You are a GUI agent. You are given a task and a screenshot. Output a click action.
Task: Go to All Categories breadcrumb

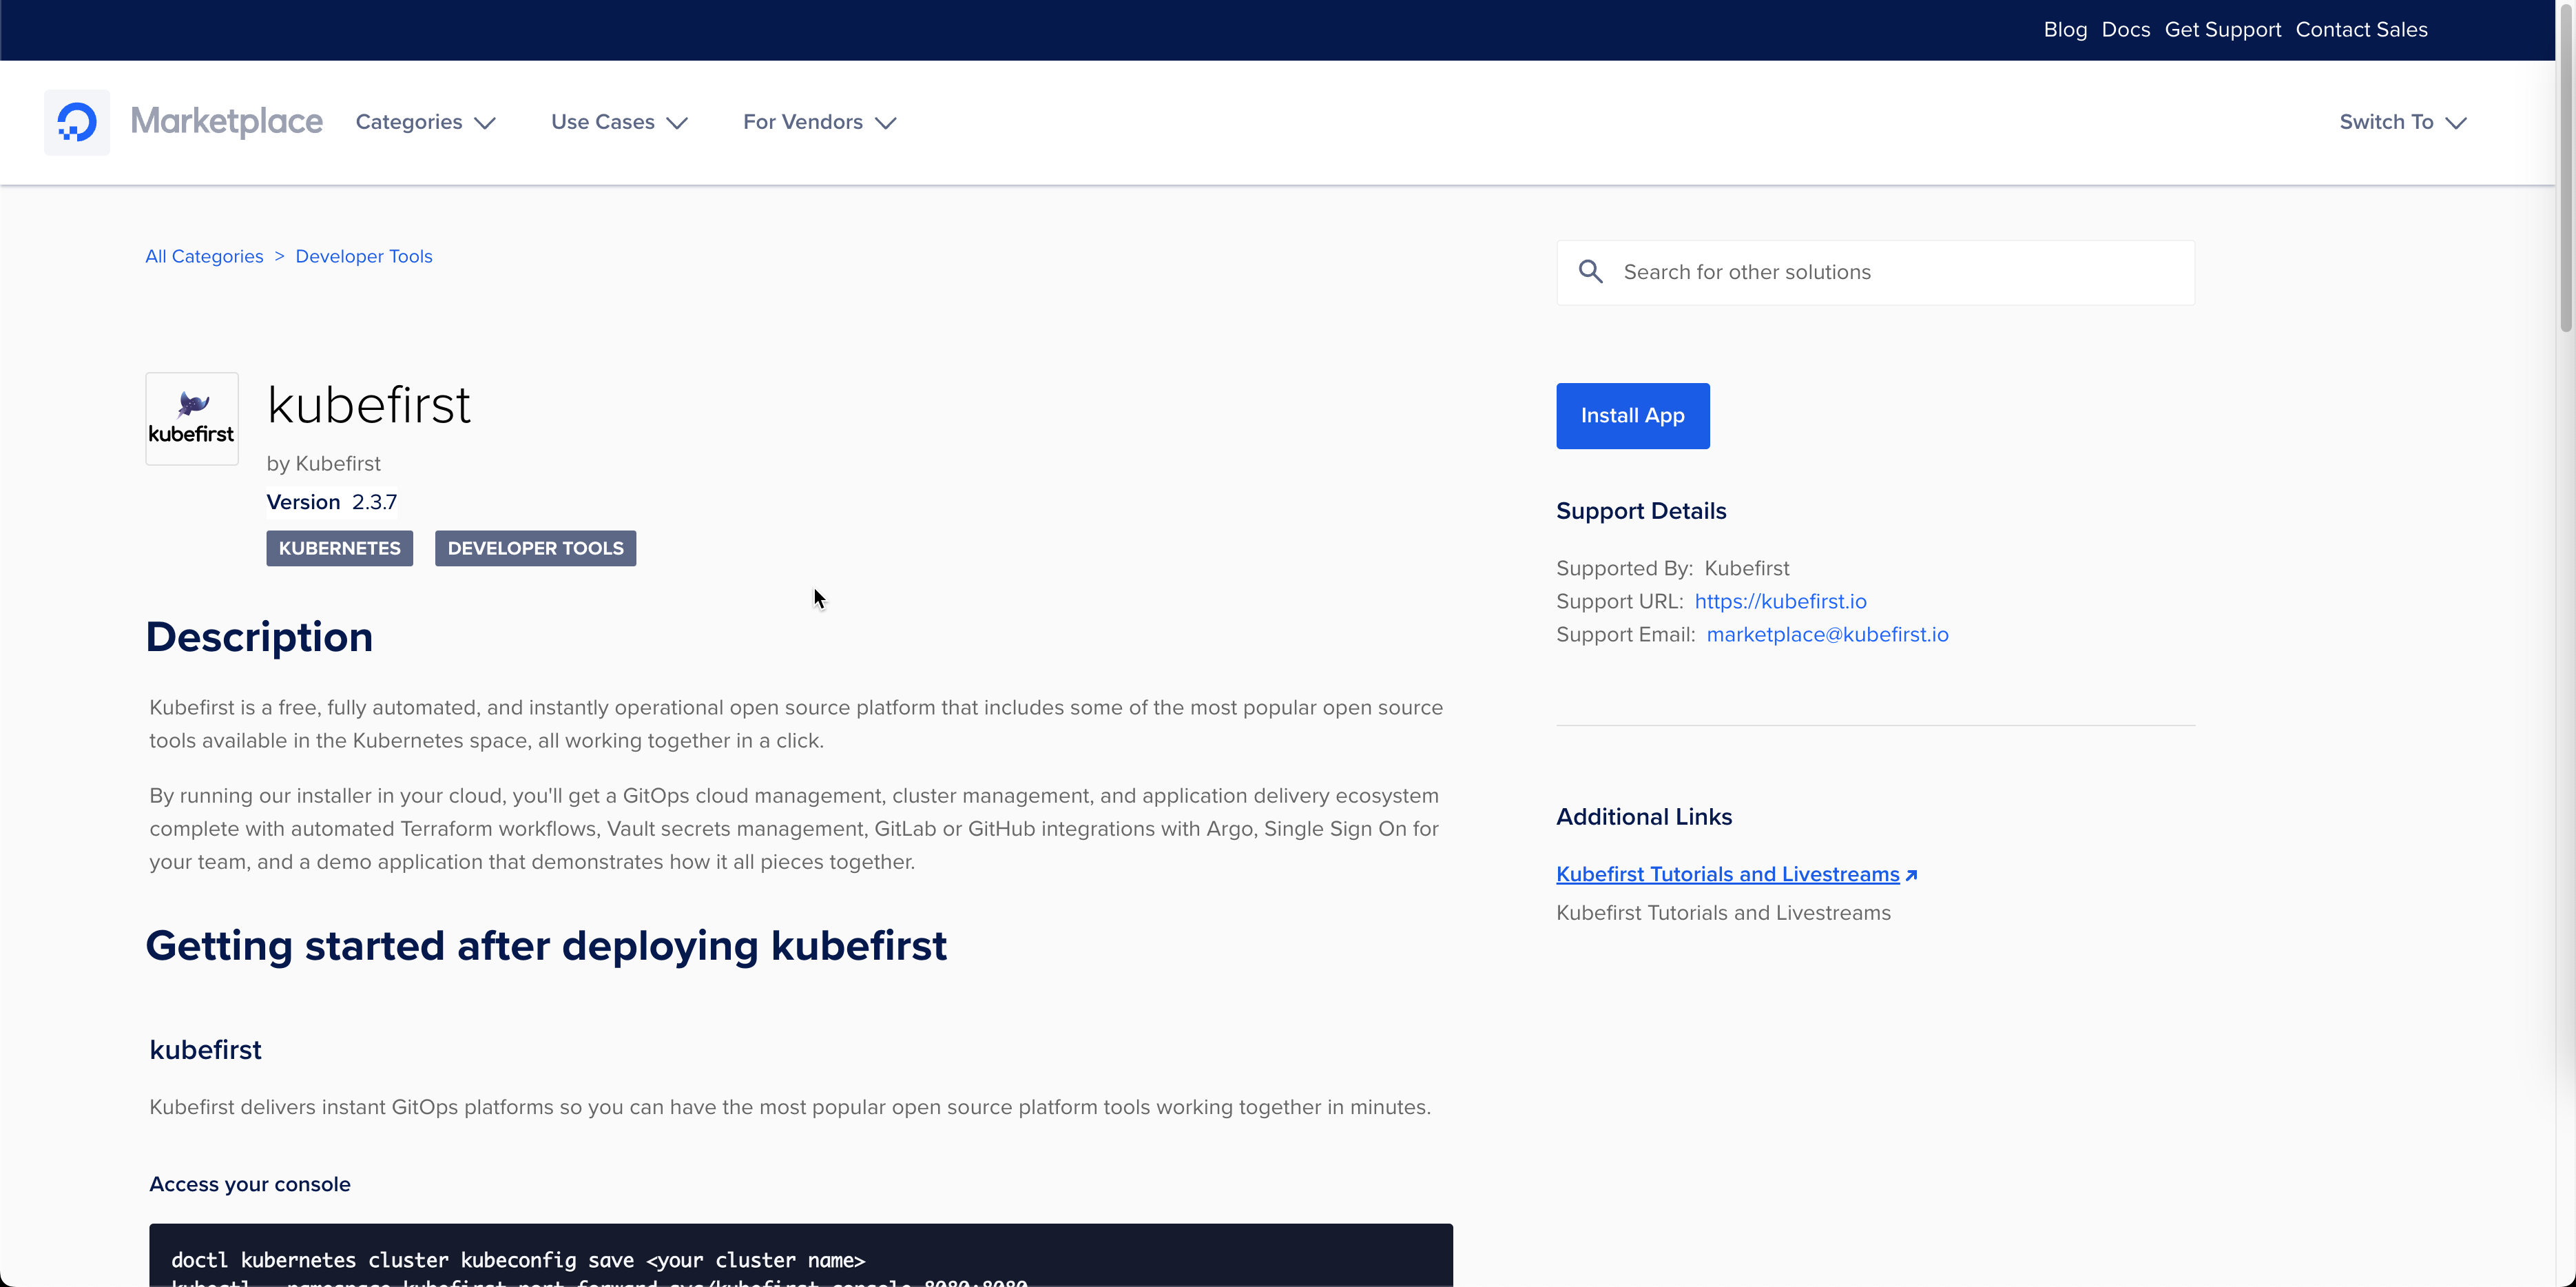click(204, 256)
